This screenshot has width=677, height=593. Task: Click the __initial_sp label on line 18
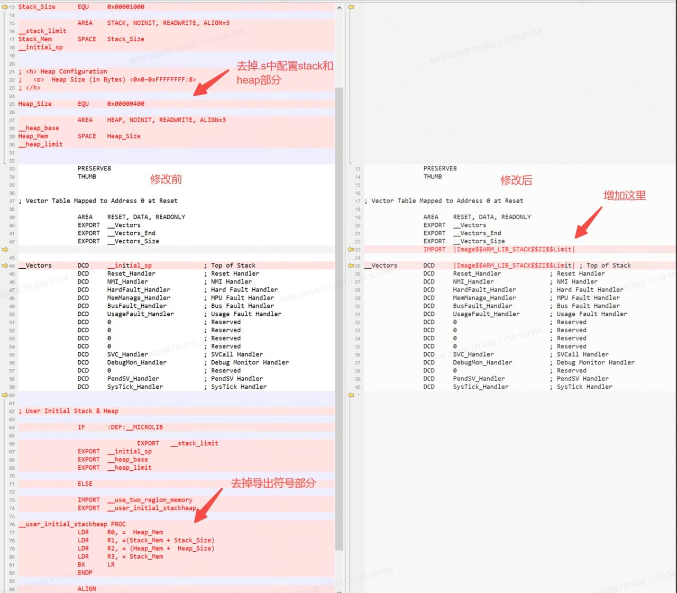[x=40, y=47]
